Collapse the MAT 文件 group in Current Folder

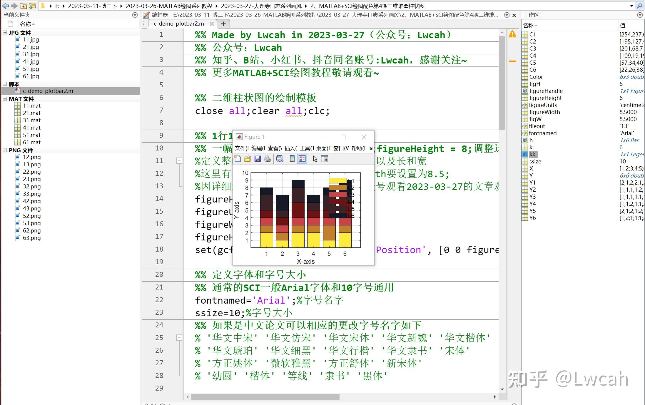(x=4, y=98)
